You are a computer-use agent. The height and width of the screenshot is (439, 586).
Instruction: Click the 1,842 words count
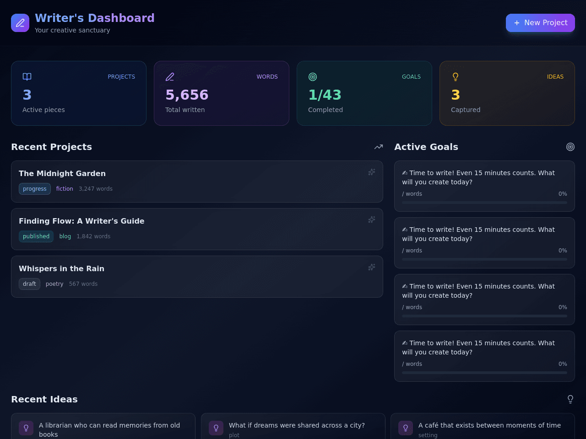point(93,236)
